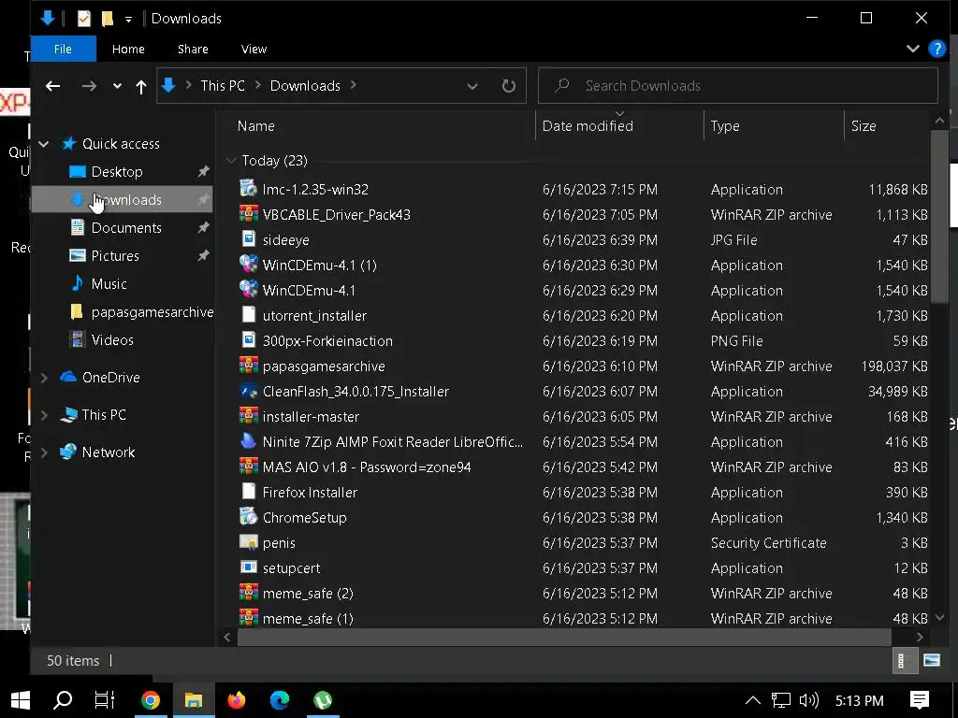The width and height of the screenshot is (958, 718).
Task: Expand the This PC tree node
Action: point(44,415)
